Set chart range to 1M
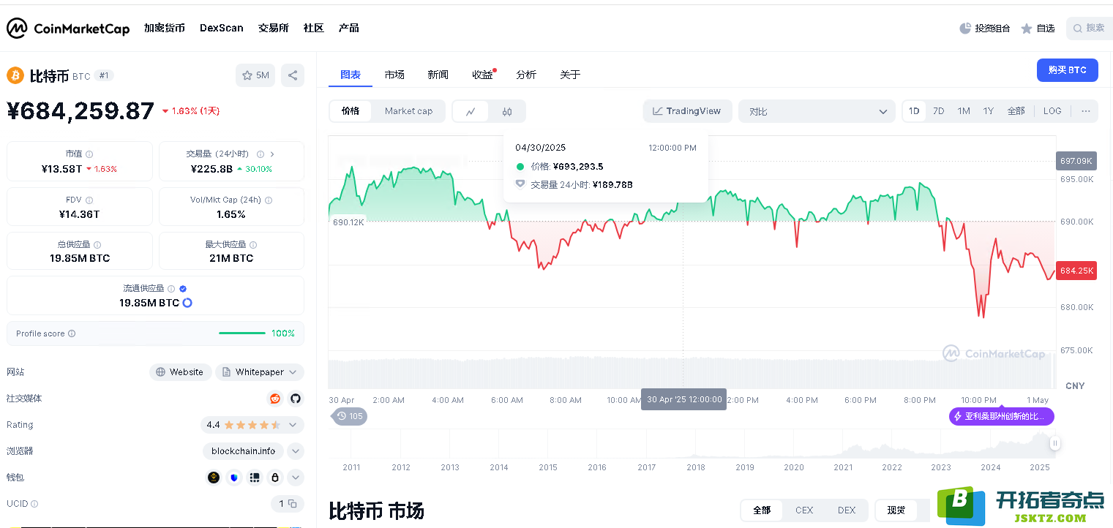 pos(964,111)
